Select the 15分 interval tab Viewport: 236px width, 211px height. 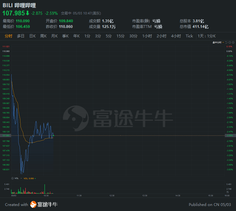(x=121, y=36)
